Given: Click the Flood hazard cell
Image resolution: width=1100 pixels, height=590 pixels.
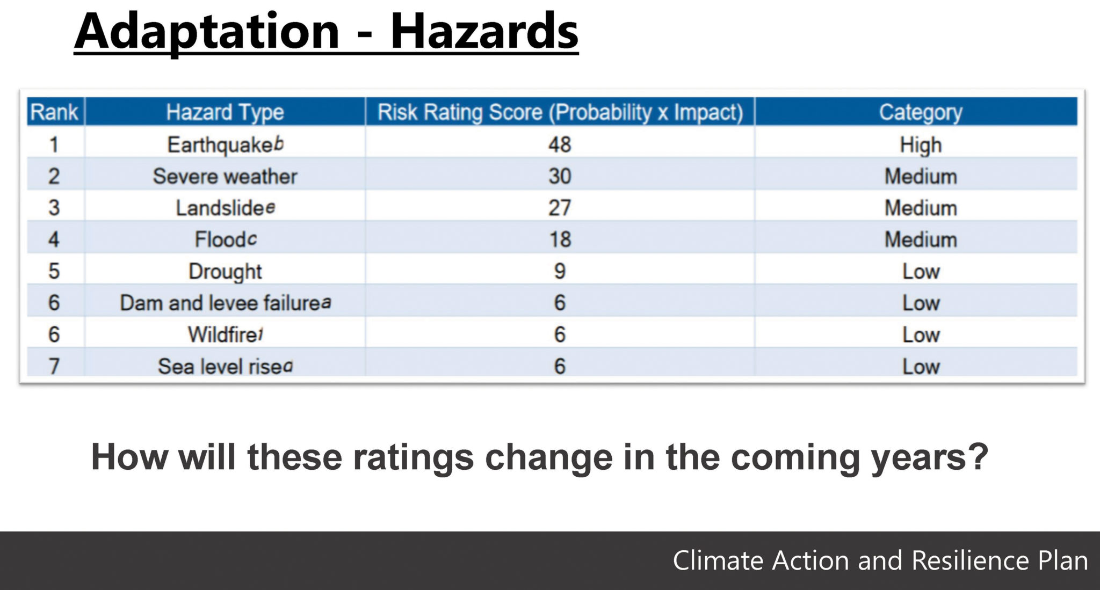Looking at the screenshot, I should pos(225,239).
